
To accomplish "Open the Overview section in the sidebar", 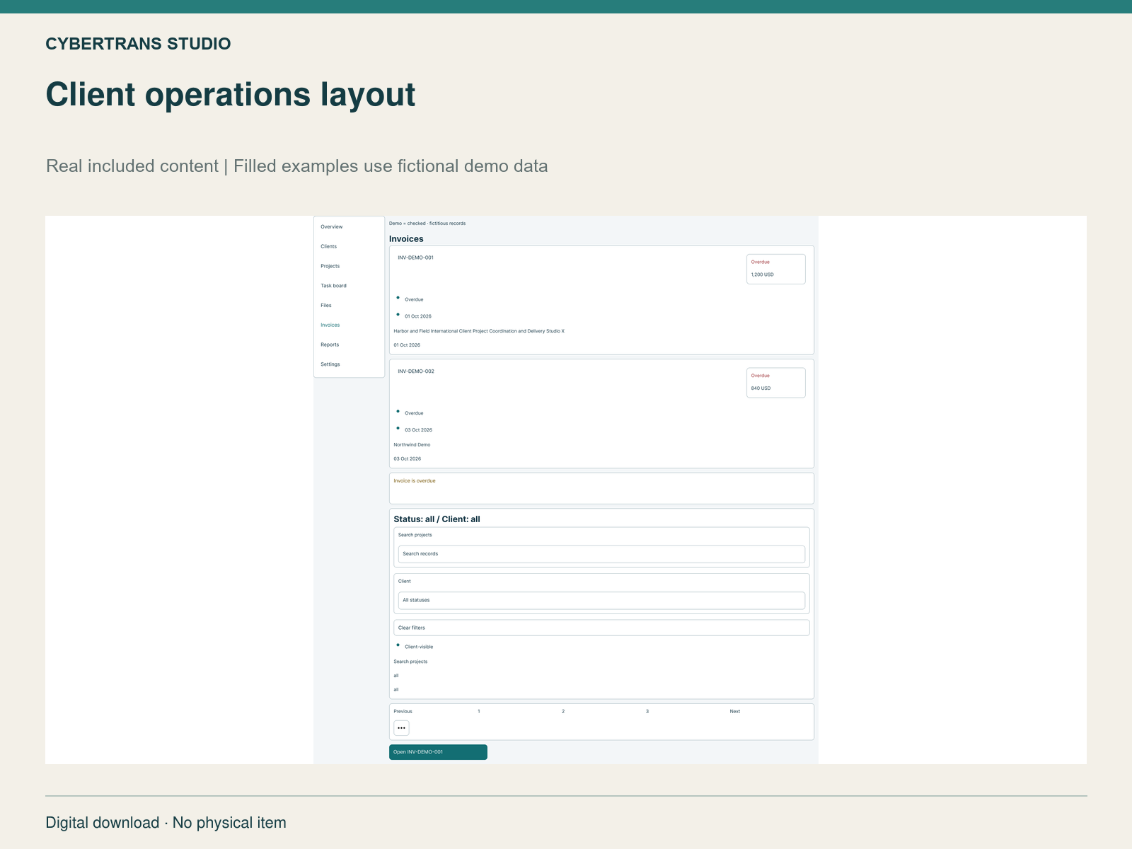I will tap(331, 227).
